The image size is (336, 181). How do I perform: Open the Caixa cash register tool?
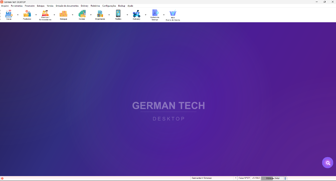click(9, 15)
